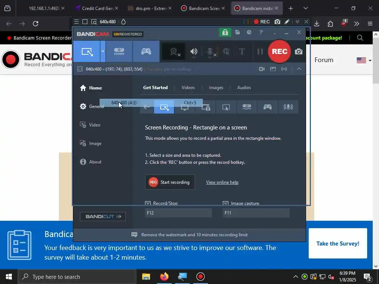Select the rectangle screen recording mode button
The image size is (379, 284).
tap(87, 51)
